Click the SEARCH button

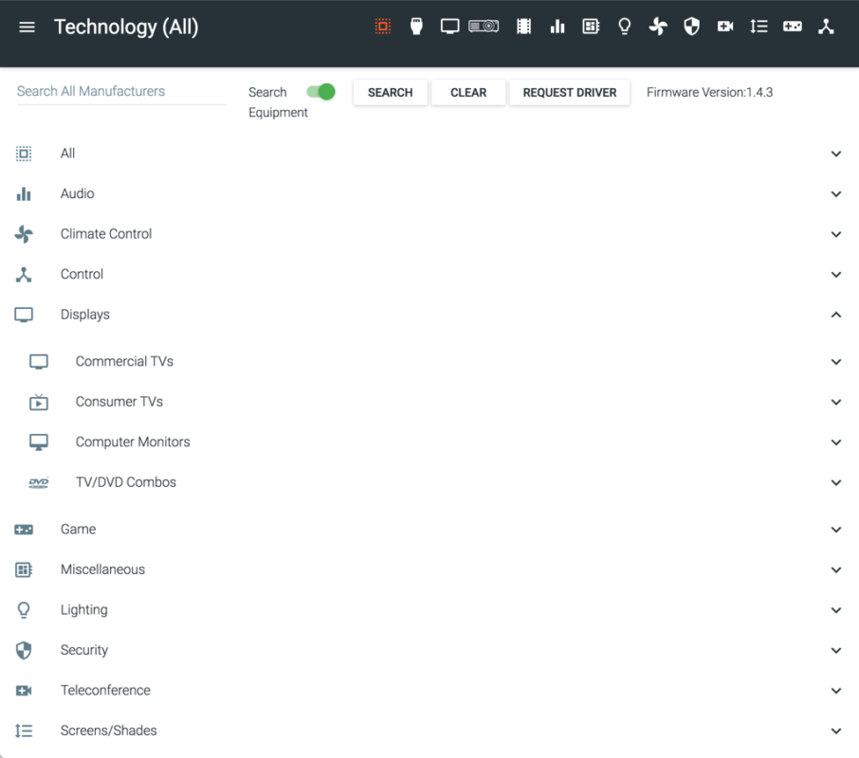(x=390, y=93)
